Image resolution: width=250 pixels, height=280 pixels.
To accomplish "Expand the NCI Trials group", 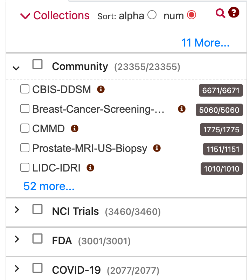I will pos(17,210).
